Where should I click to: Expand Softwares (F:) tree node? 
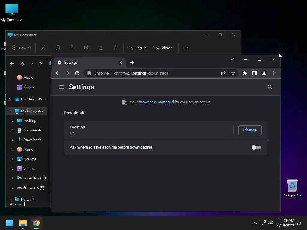click(x=12, y=188)
